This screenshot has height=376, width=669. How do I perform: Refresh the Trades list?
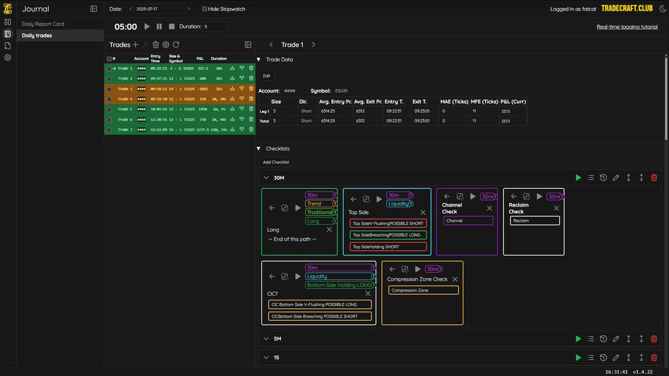(176, 45)
